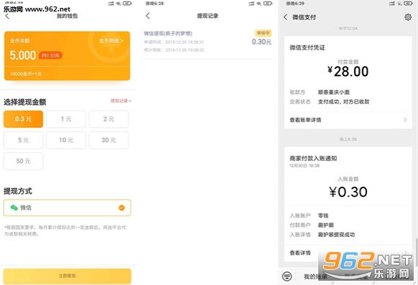Toggle the WeChat withdrawal method checkmark

click(x=121, y=207)
